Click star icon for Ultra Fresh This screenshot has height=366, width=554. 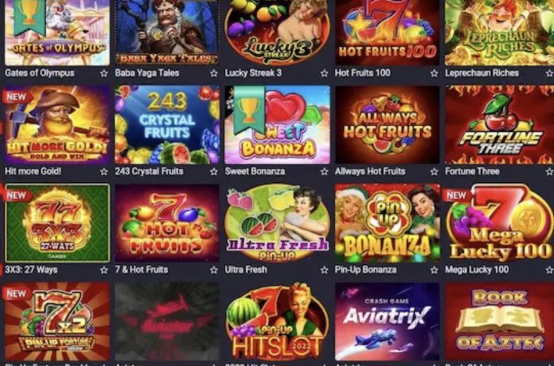(x=324, y=270)
